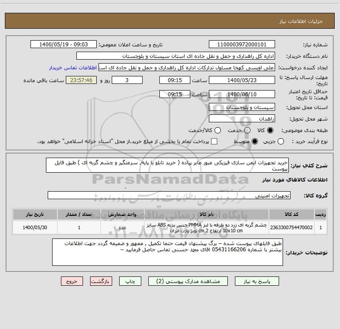
Task: Click the جزئیات اطلاعات نیاز header title
Action: point(301,21)
